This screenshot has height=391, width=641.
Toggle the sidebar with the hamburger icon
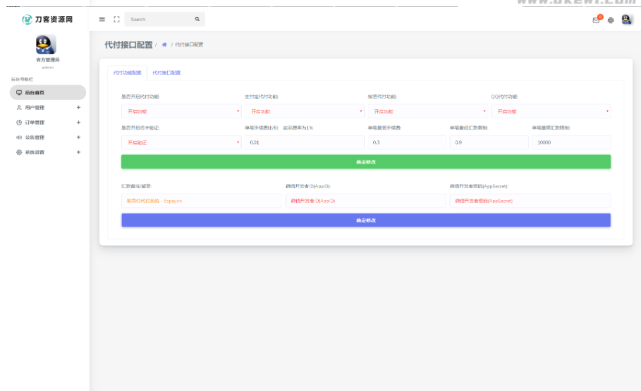pos(102,19)
